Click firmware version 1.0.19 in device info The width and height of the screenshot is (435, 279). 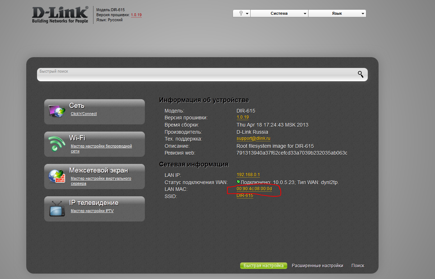(x=243, y=118)
